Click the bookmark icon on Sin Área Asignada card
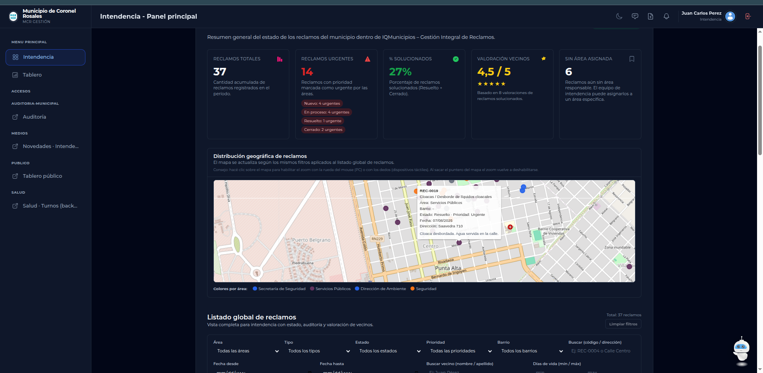 [632, 58]
